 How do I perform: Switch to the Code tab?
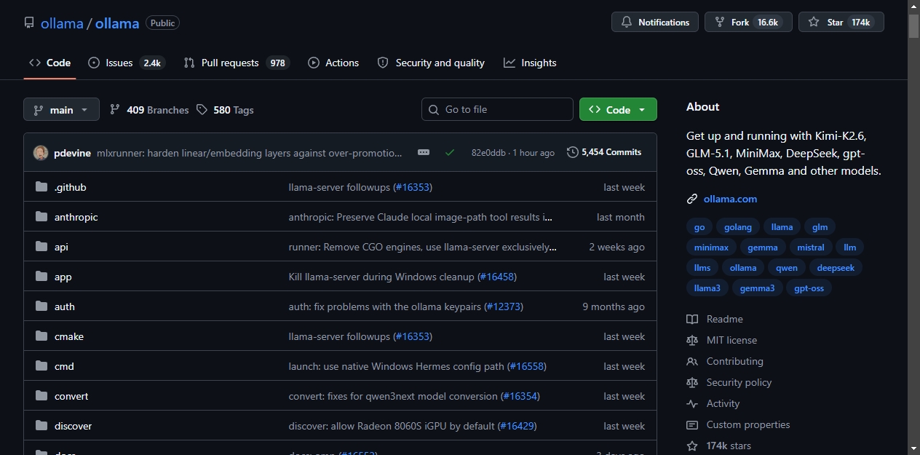click(49, 63)
